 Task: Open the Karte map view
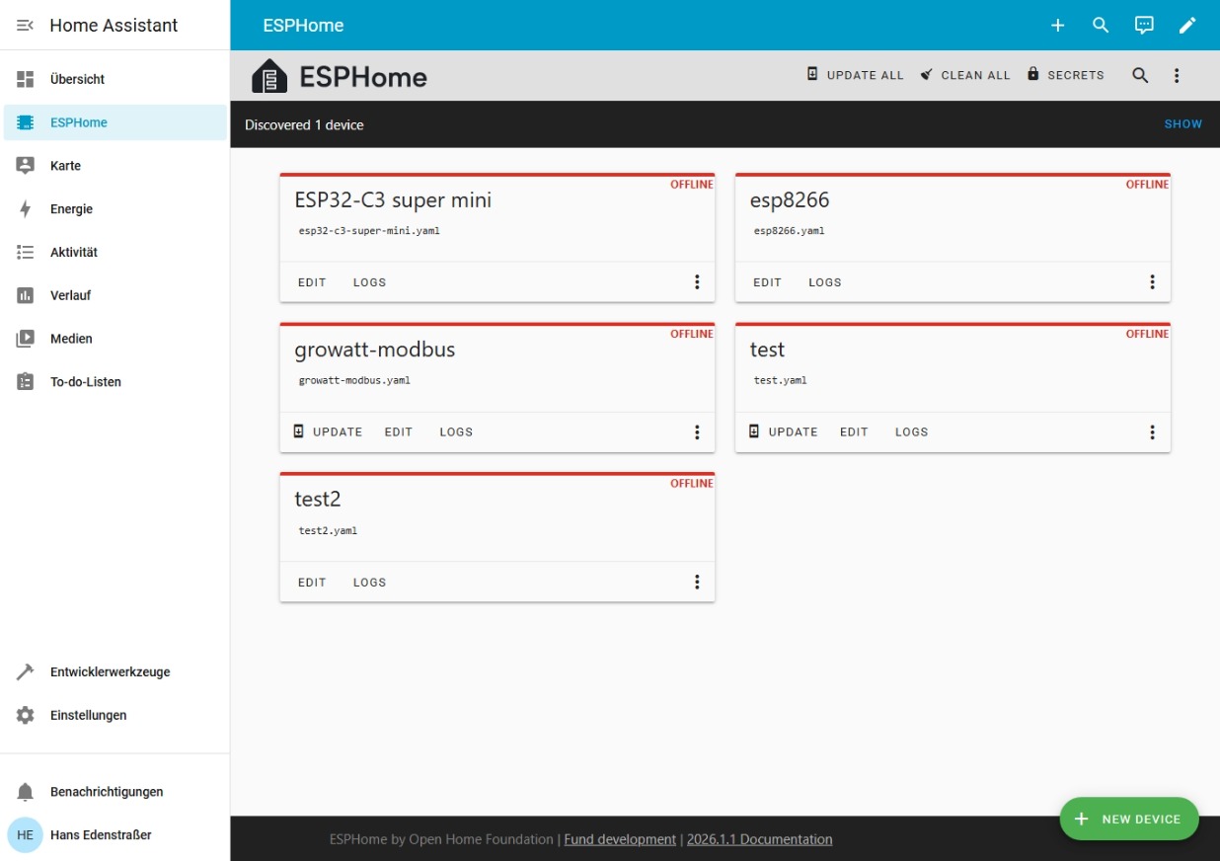click(x=114, y=166)
